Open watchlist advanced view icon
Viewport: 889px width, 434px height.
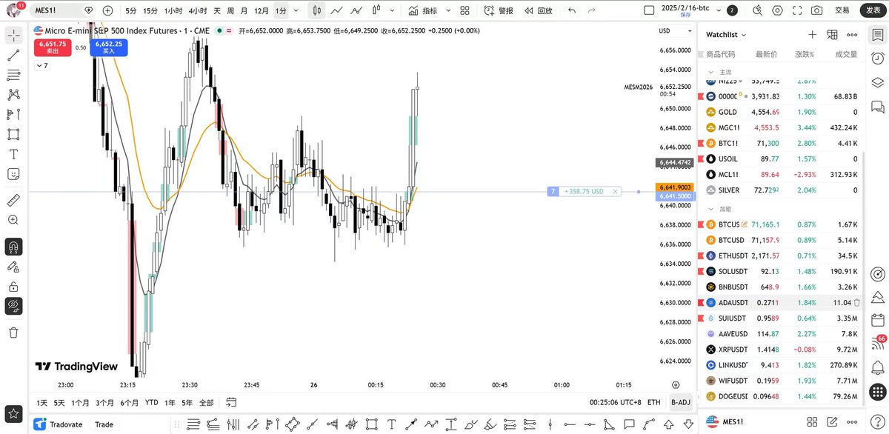[832, 35]
